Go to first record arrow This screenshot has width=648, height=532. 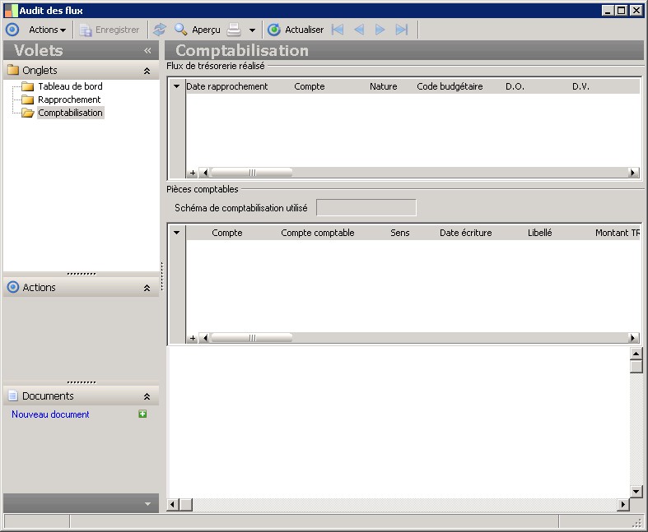[x=338, y=30]
